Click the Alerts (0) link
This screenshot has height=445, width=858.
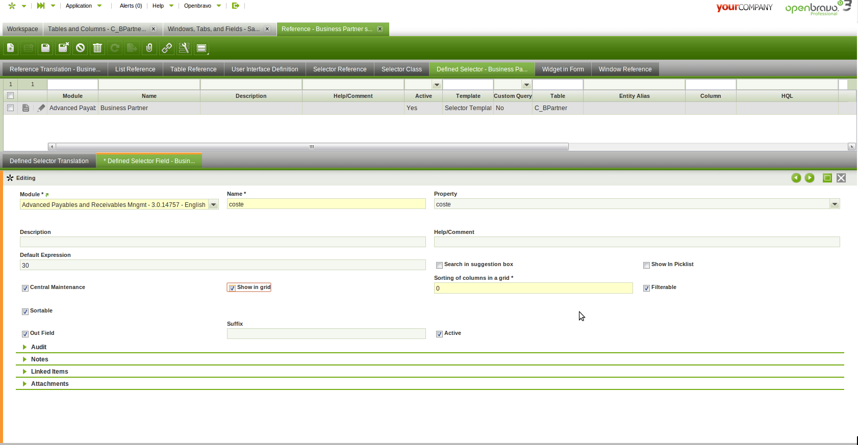[x=131, y=6]
